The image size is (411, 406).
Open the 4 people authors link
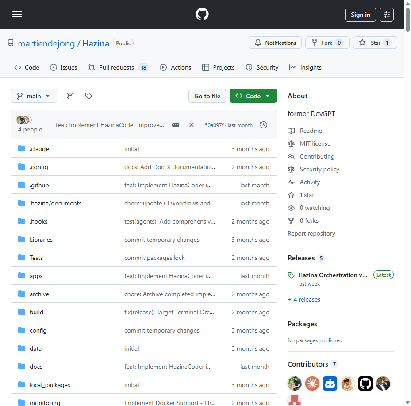tap(30, 129)
